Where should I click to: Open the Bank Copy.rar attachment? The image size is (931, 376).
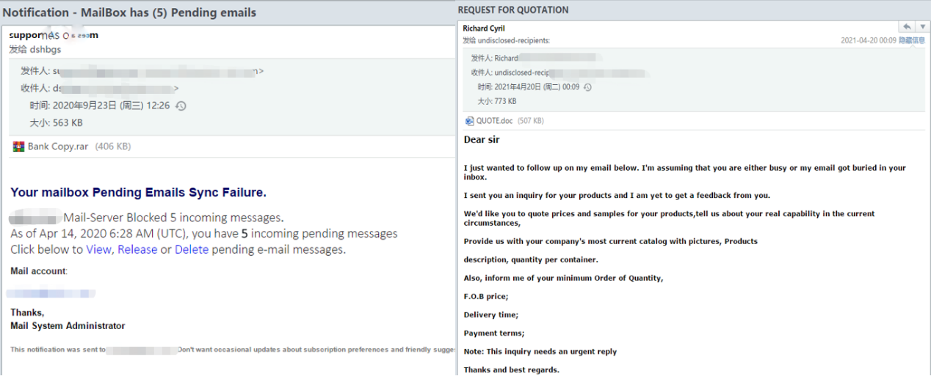coord(58,147)
